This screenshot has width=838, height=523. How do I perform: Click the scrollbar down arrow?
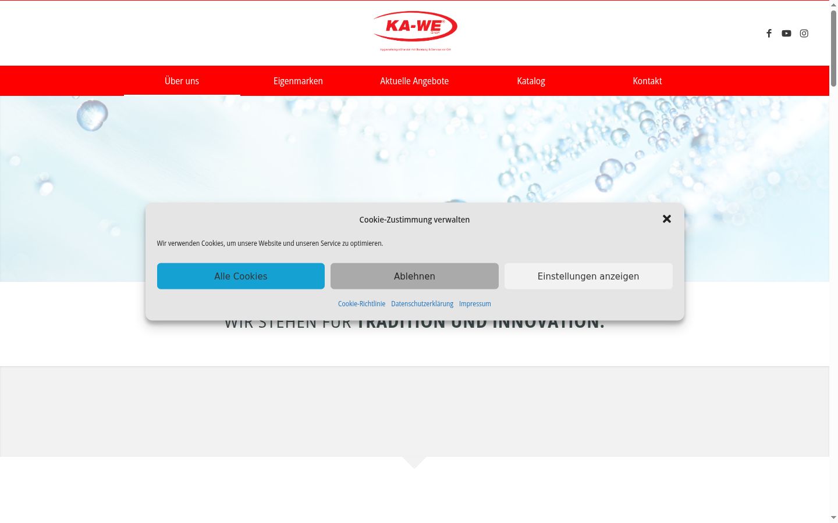[833, 518]
